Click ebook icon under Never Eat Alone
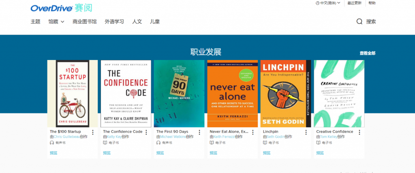 coord(212,143)
